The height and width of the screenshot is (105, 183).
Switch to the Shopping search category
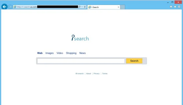pyautogui.click(x=71, y=53)
